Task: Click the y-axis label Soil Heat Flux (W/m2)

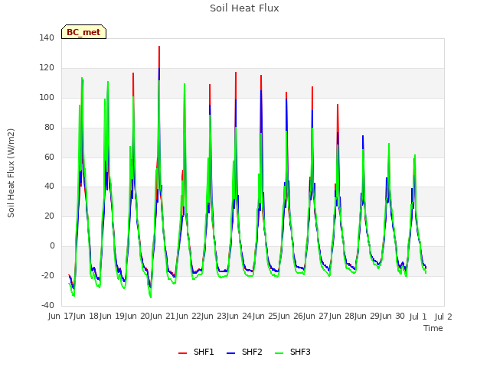Action: (11, 173)
